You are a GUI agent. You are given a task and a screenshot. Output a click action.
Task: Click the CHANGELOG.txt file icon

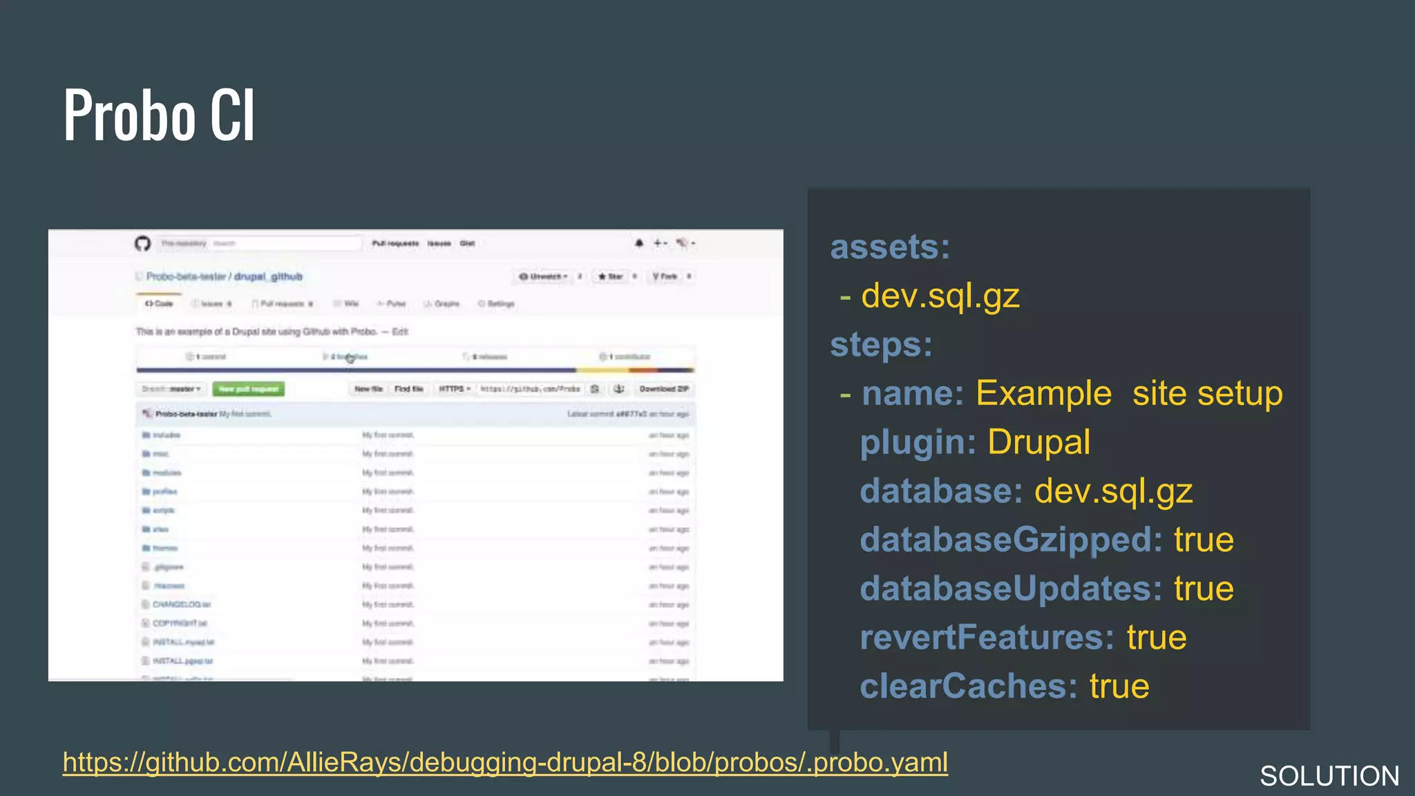point(146,604)
